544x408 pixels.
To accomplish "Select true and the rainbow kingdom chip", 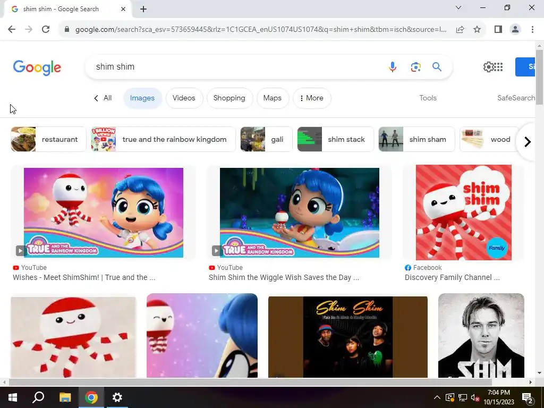I will 163,139.
